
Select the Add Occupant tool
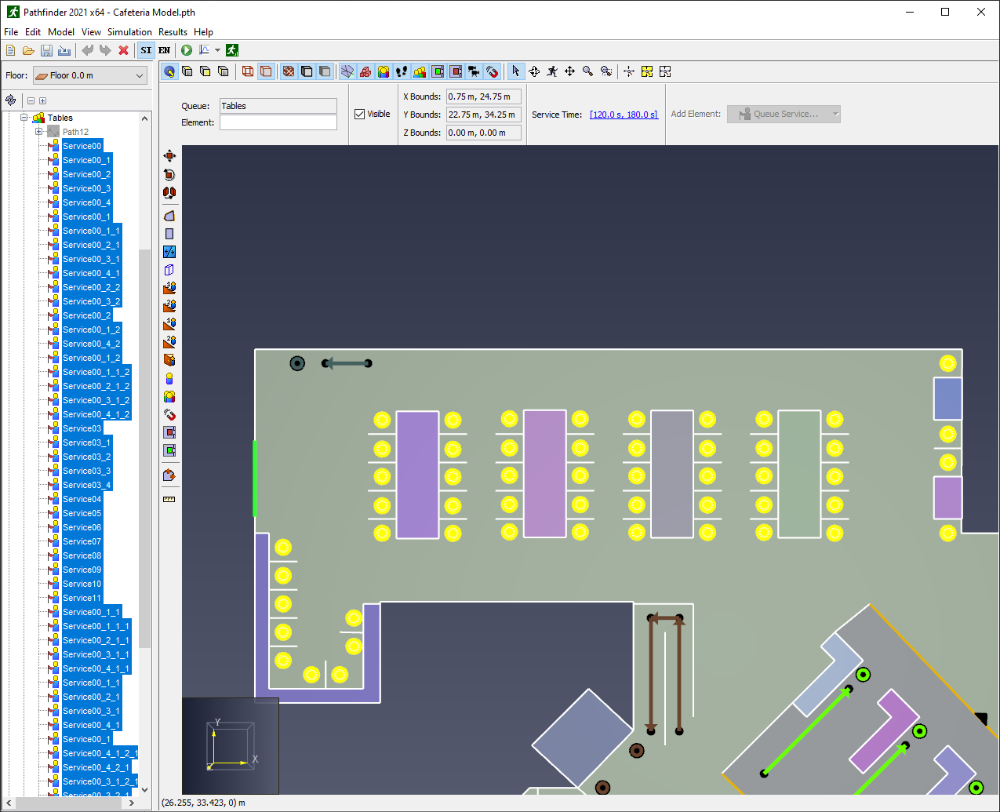(x=169, y=379)
